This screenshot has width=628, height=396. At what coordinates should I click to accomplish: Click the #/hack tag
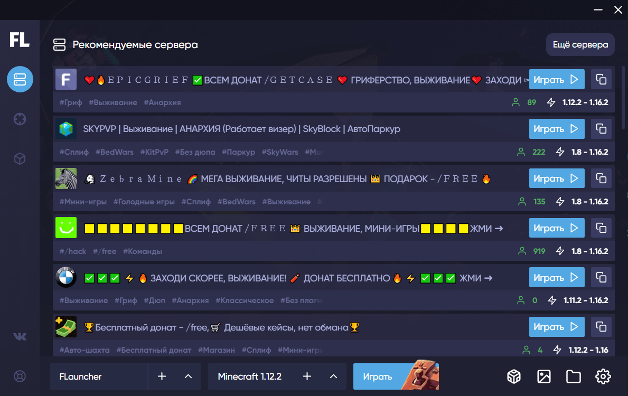[73, 251]
